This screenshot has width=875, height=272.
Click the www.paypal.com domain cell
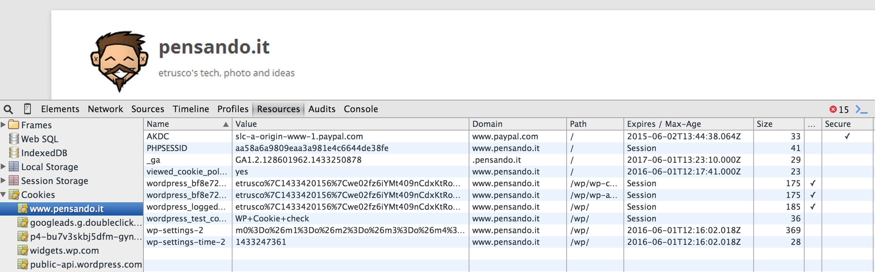(x=505, y=136)
